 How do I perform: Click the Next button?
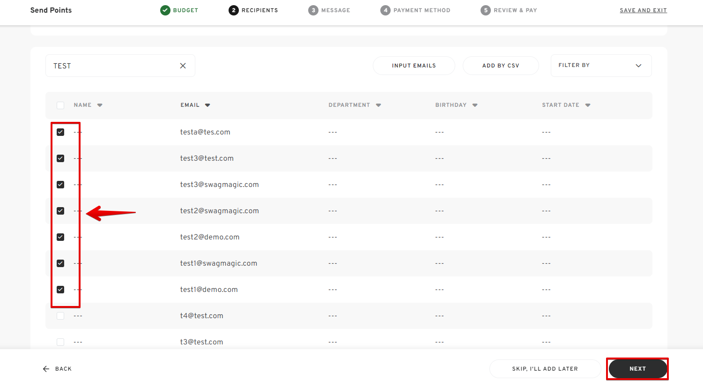pyautogui.click(x=637, y=369)
